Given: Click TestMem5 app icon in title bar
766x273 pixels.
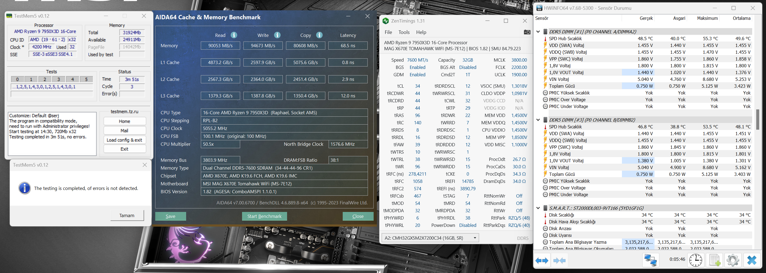Looking at the screenshot, I should point(9,16).
